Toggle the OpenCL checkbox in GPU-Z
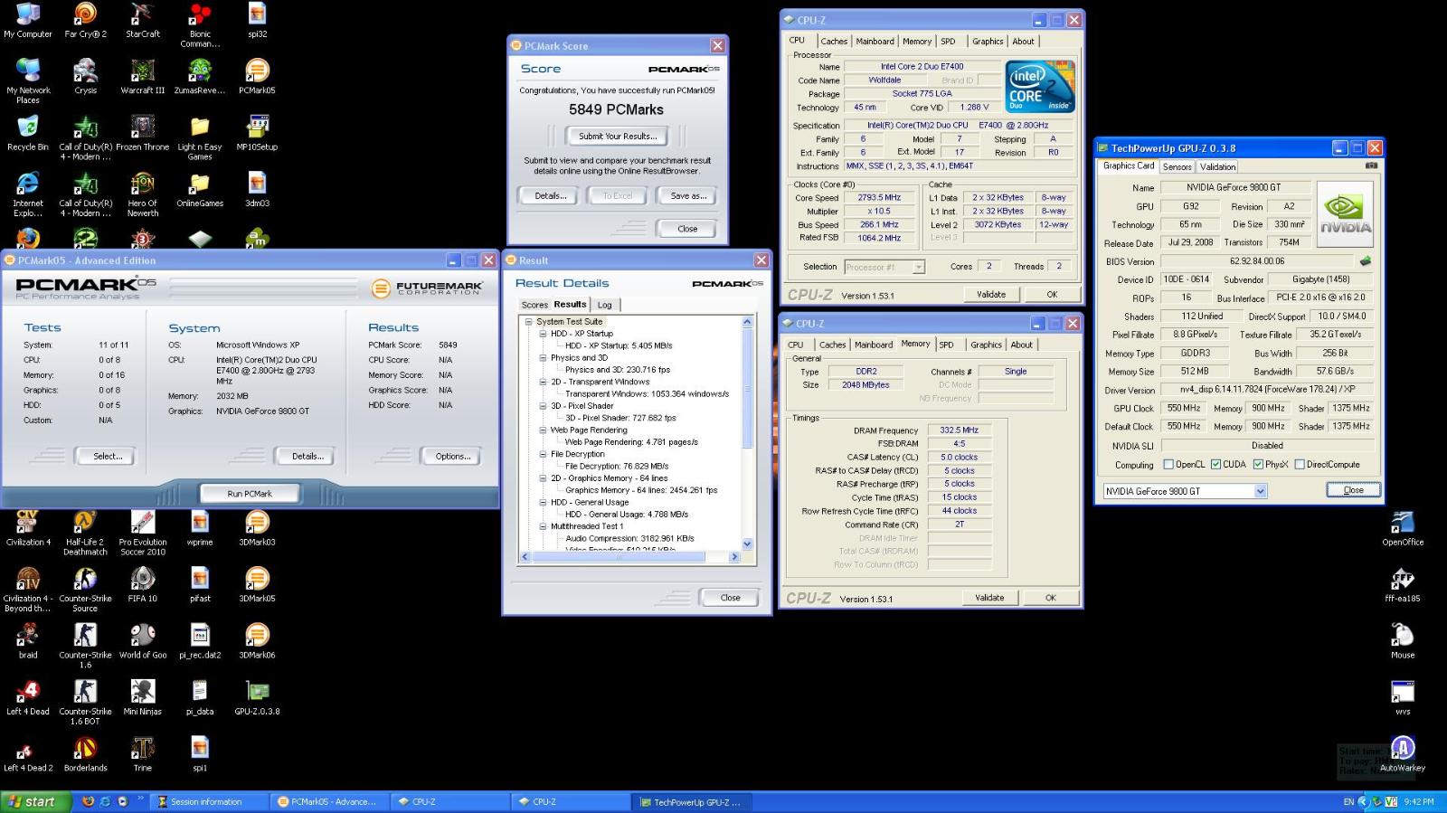 [1168, 464]
